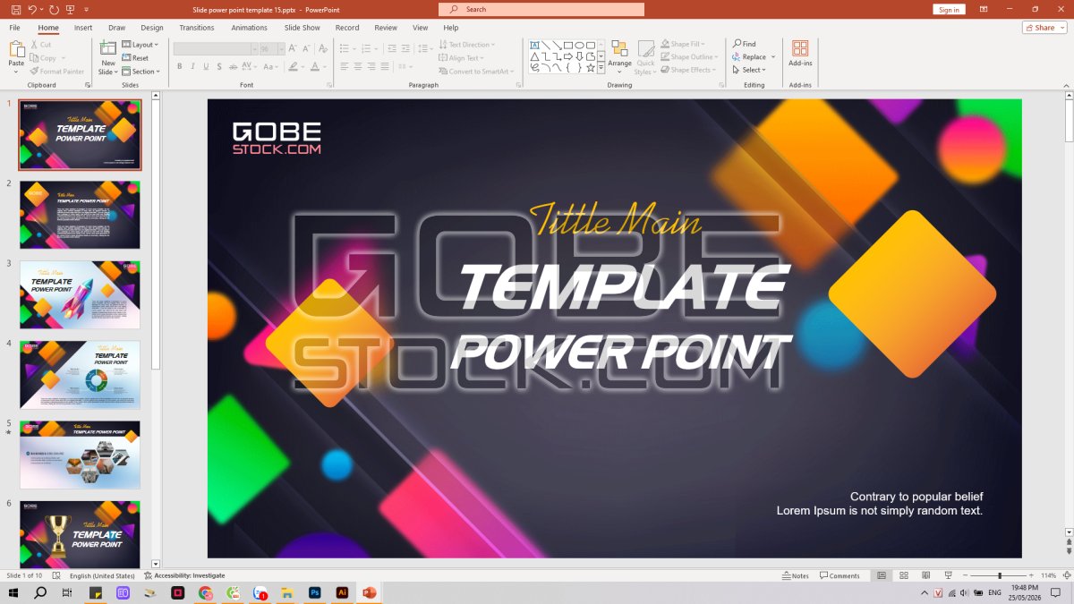Expand the Select dropdown in Editing
This screenshot has width=1074, height=604.
pos(749,70)
